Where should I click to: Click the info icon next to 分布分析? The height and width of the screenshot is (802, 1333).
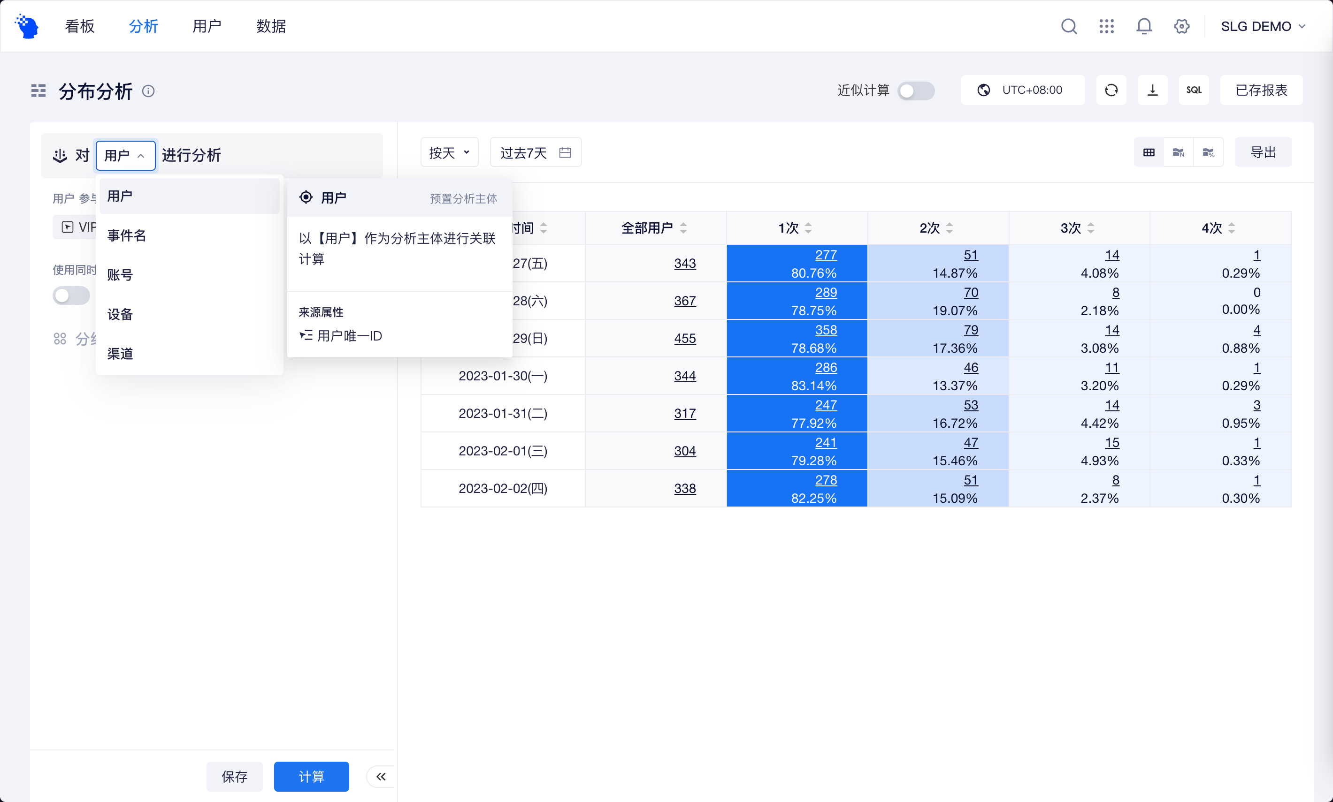point(148,91)
